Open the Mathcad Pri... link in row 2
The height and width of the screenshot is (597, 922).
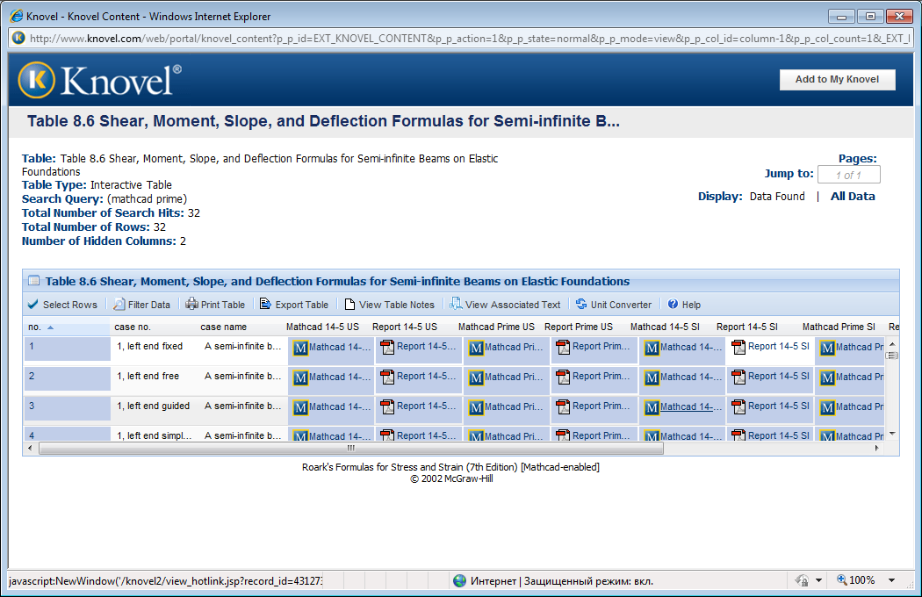tap(514, 377)
